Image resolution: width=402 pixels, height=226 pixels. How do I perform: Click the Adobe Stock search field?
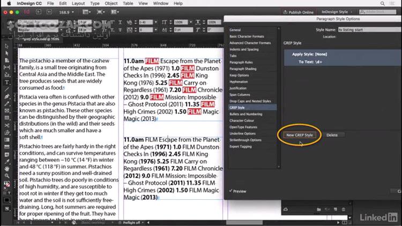click(377, 12)
